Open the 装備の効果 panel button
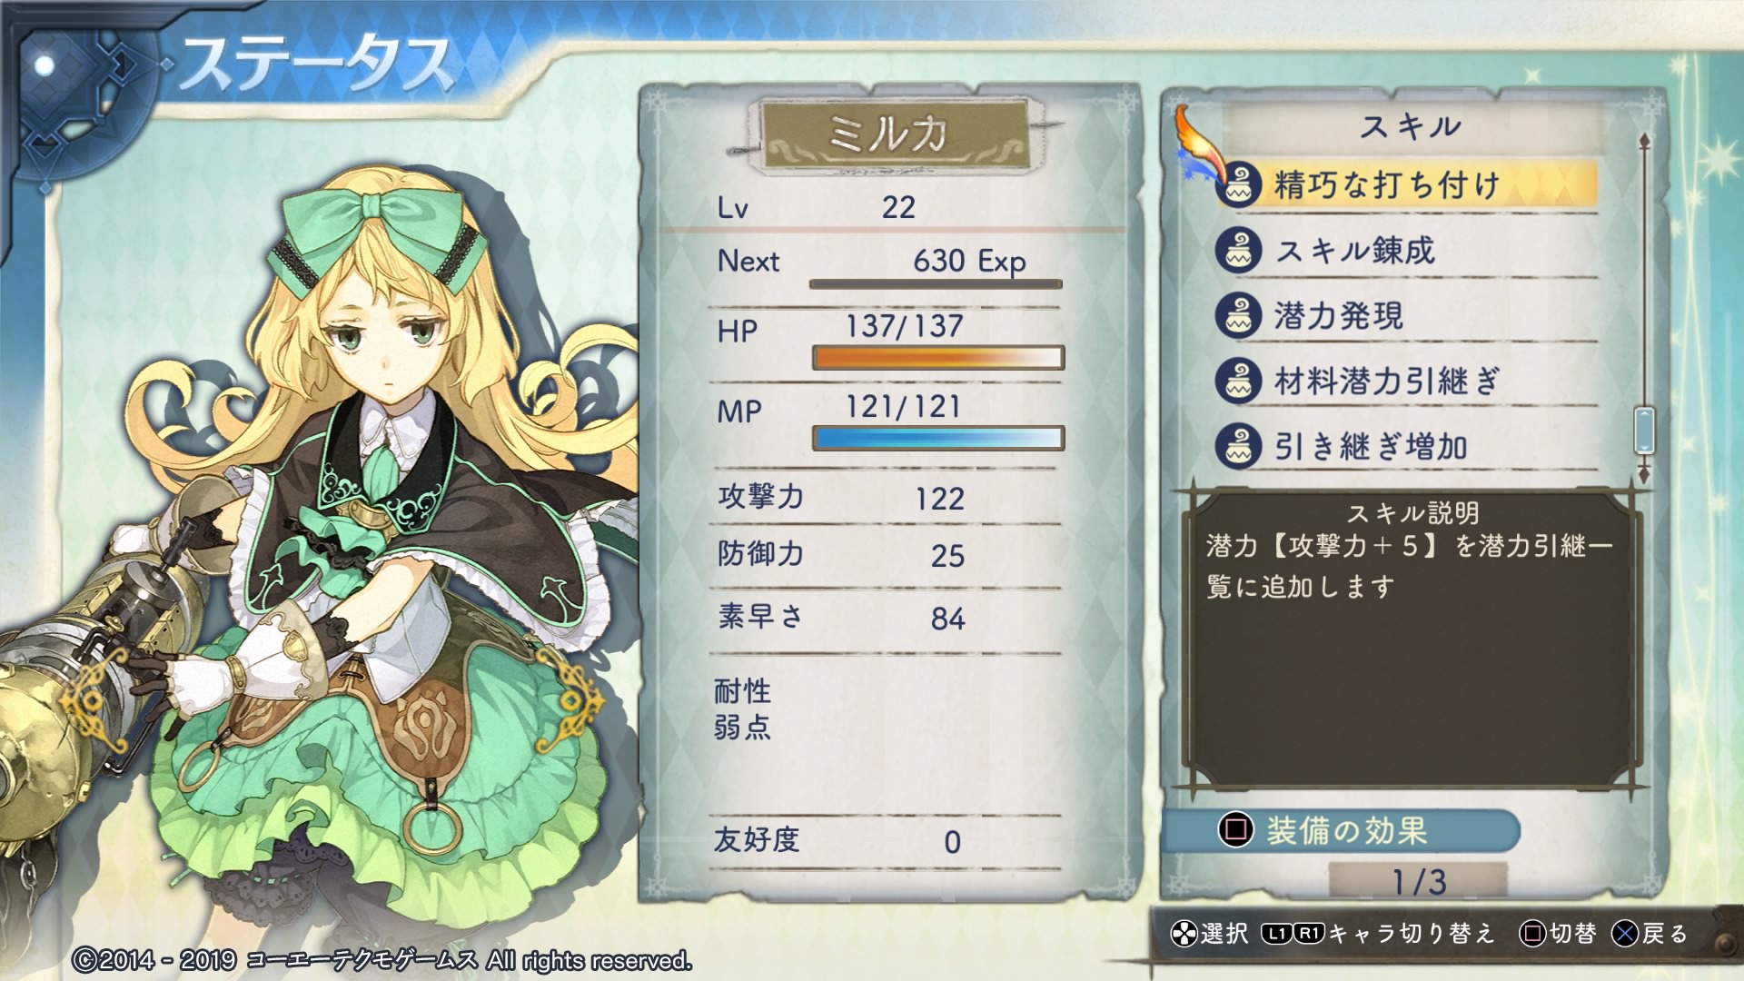This screenshot has height=981, width=1744. point(1341,830)
